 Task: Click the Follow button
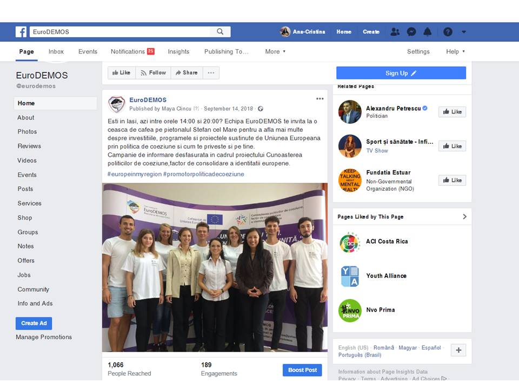pyautogui.click(x=153, y=73)
